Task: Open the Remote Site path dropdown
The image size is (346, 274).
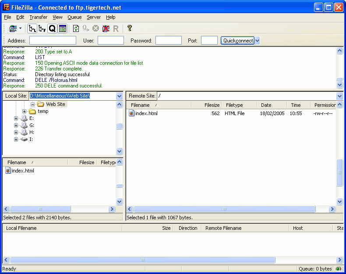Action: [x=339, y=96]
